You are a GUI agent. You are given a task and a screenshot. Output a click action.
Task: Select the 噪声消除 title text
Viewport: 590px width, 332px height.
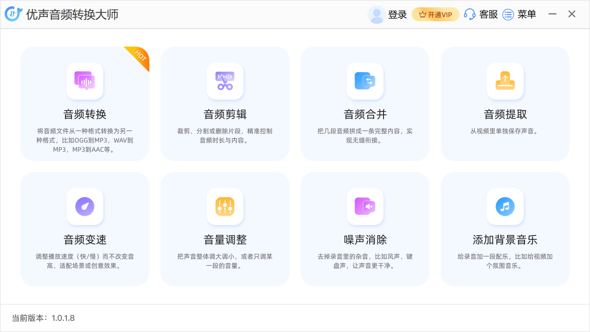pyautogui.click(x=365, y=240)
